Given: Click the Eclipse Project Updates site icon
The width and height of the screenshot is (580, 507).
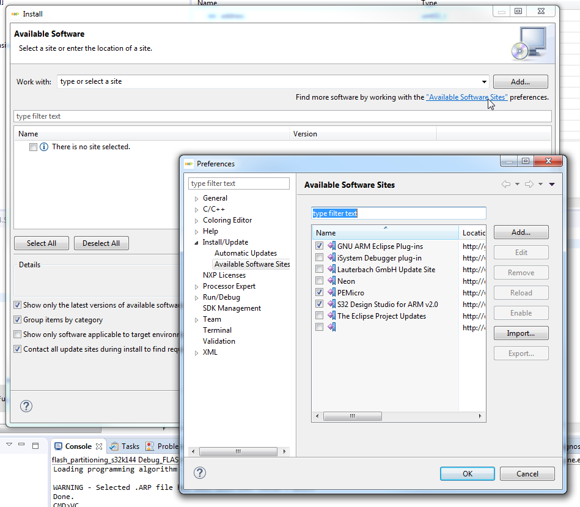Looking at the screenshot, I should click(331, 316).
